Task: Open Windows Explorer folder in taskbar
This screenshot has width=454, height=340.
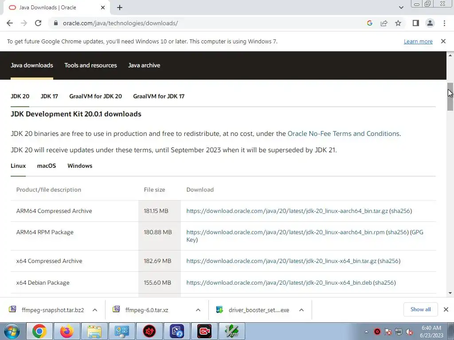Action: (x=94, y=331)
